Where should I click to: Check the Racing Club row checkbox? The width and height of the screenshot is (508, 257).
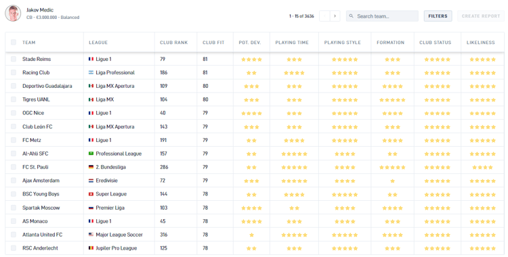[x=14, y=72]
